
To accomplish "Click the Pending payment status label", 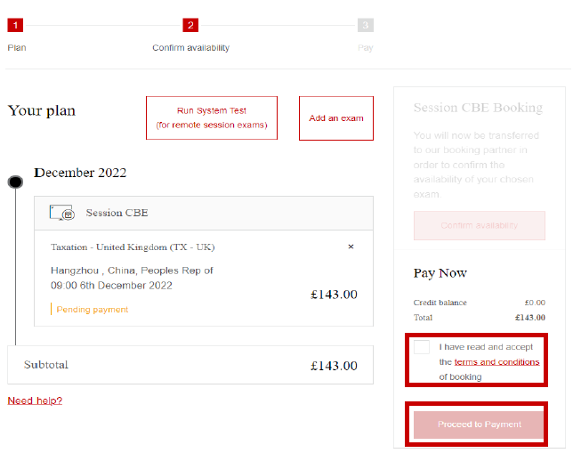I will (92, 310).
